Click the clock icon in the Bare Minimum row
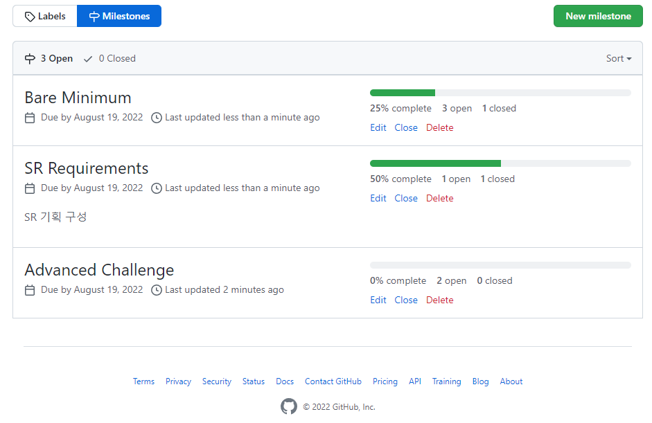Screen dimensions: 652x423 [x=157, y=118]
